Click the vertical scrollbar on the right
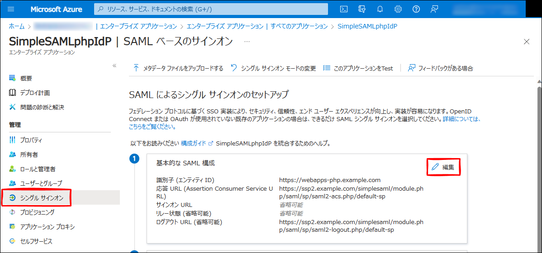The height and width of the screenshot is (253, 542). (x=538, y=158)
